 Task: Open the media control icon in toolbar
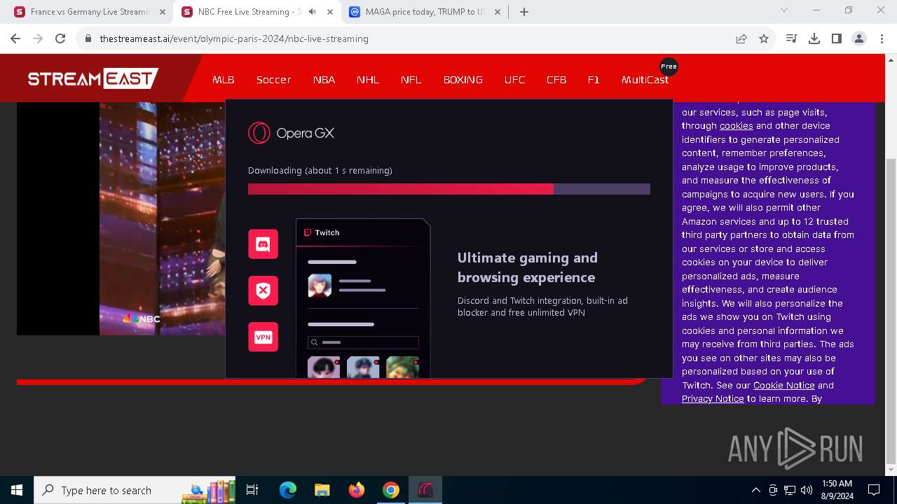click(x=792, y=38)
